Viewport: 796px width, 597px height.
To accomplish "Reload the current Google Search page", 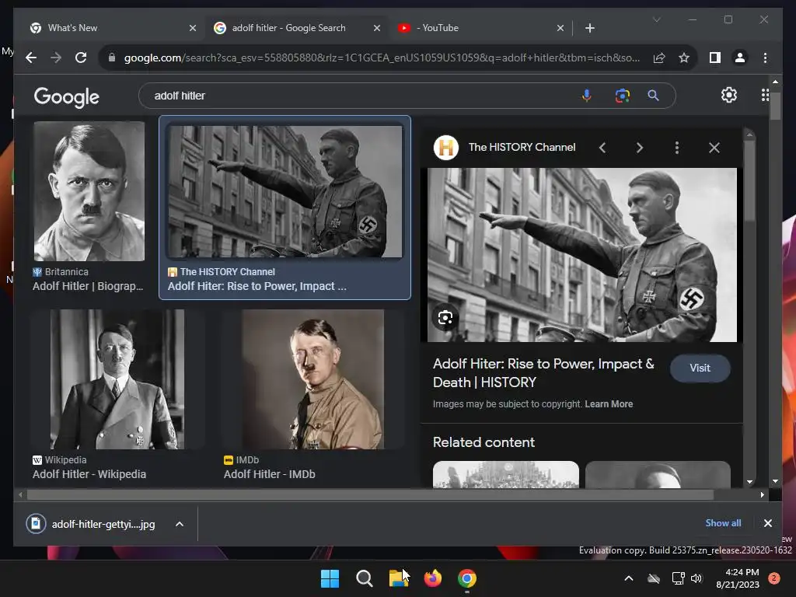I will click(81, 58).
